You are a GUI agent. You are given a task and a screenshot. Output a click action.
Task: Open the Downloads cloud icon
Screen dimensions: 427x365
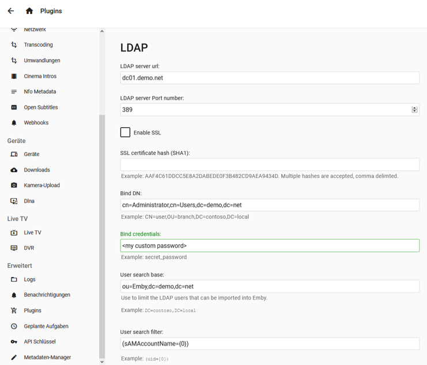tap(14, 170)
